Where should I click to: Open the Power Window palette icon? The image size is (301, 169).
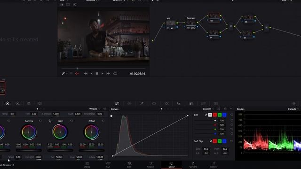[x=154, y=103]
